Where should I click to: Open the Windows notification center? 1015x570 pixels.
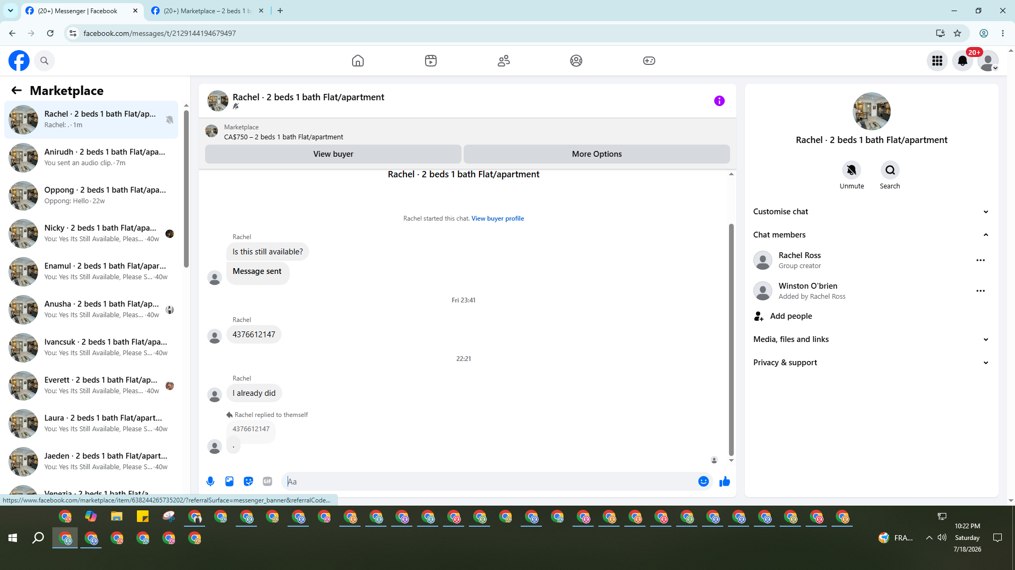(998, 538)
